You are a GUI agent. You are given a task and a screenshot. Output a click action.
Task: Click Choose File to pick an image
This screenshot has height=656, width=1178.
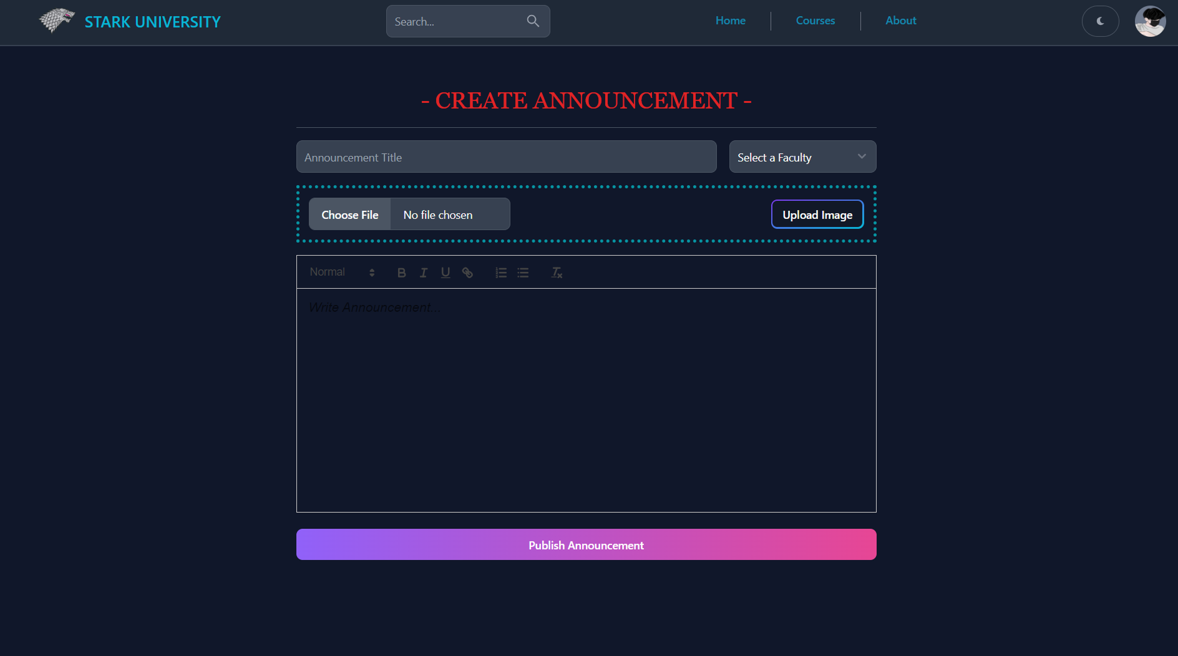coord(349,214)
